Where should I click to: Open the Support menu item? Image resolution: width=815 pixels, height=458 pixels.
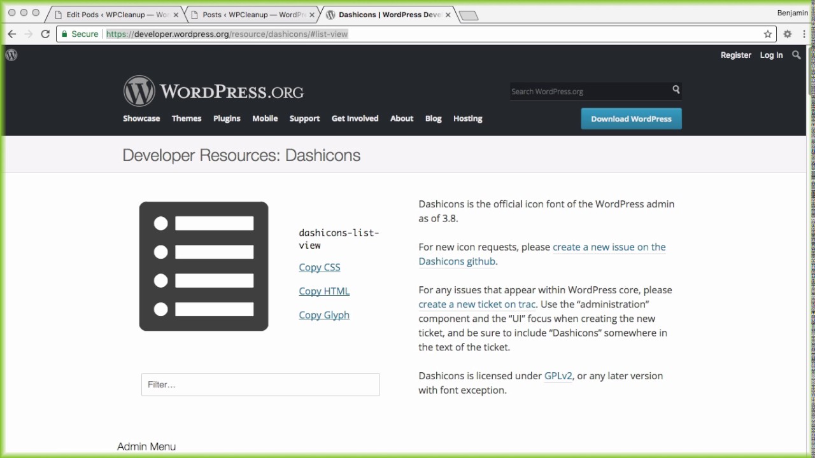click(304, 119)
